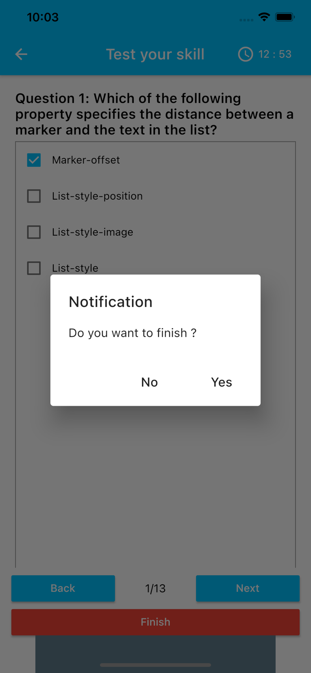Tap the Wi-Fi icon in status bar
This screenshot has width=311, height=673.
(x=264, y=17)
